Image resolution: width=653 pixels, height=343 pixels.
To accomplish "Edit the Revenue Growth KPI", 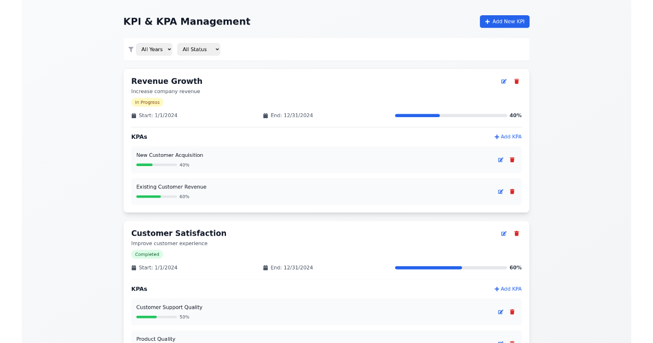I will pos(503,81).
